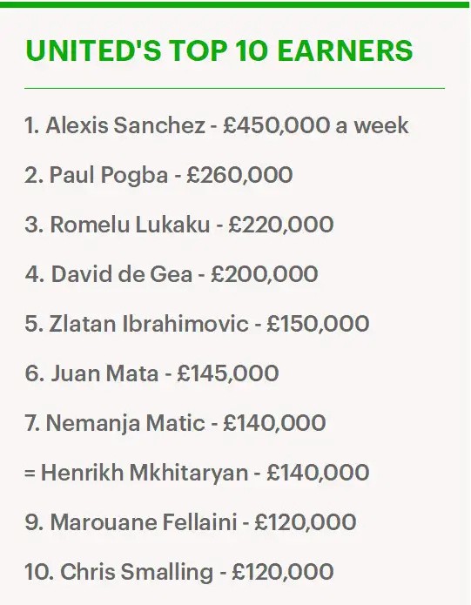Select the Nemanja Matic £140,000 entry
Image resolution: width=471 pixels, height=605 pixels.
coord(175,423)
